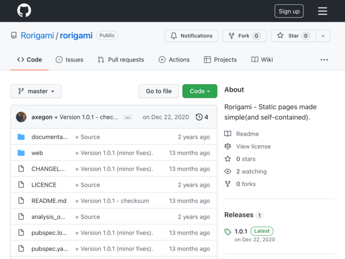Open the Issues tab
345x259 pixels.
[70, 60]
